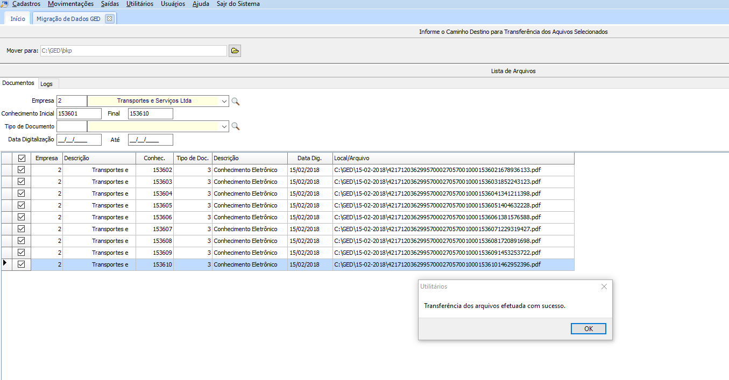Click the Empresa column header in grid
Screen dimensions: 729x380
(x=47, y=159)
